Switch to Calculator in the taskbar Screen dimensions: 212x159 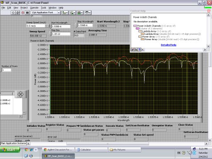92,149
